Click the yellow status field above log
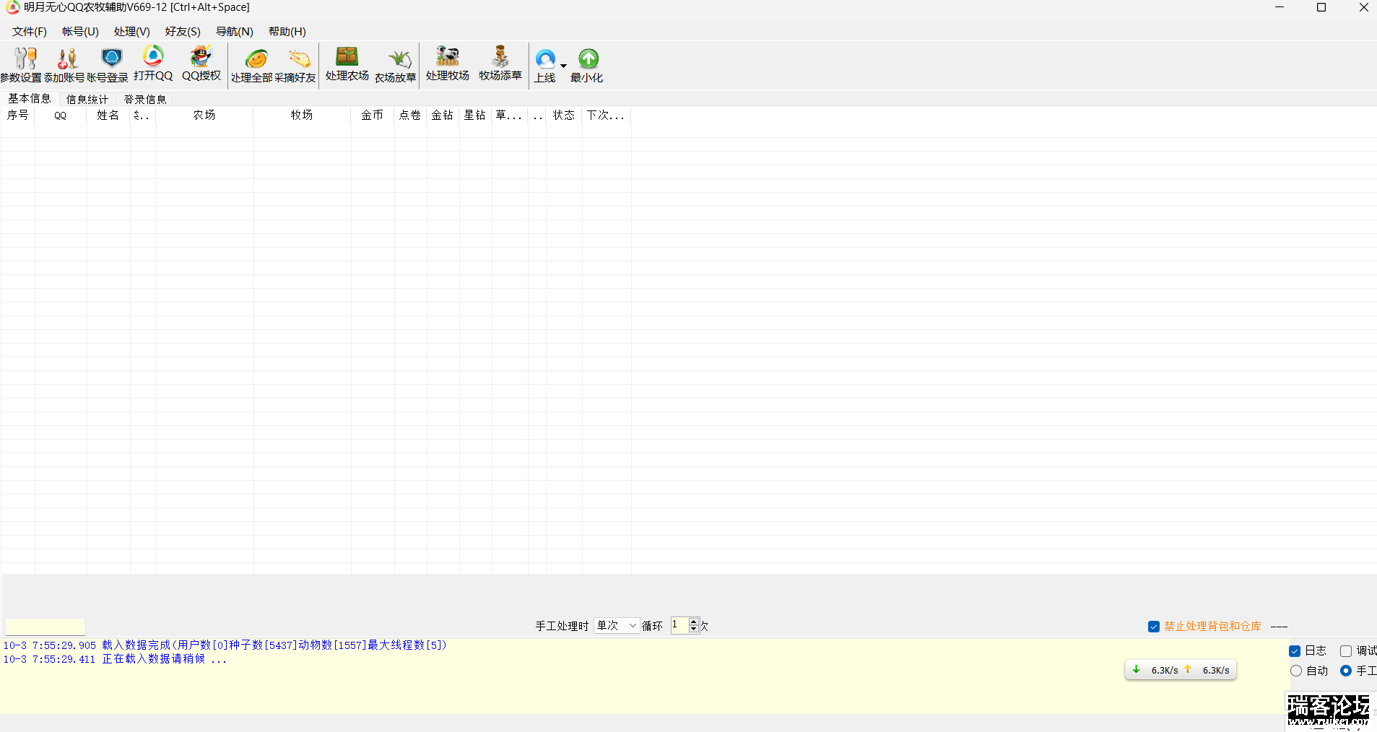The height and width of the screenshot is (732, 1377). 45,627
